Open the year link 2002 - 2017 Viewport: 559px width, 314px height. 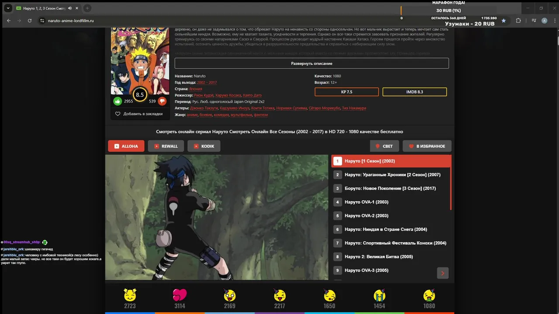(x=207, y=82)
